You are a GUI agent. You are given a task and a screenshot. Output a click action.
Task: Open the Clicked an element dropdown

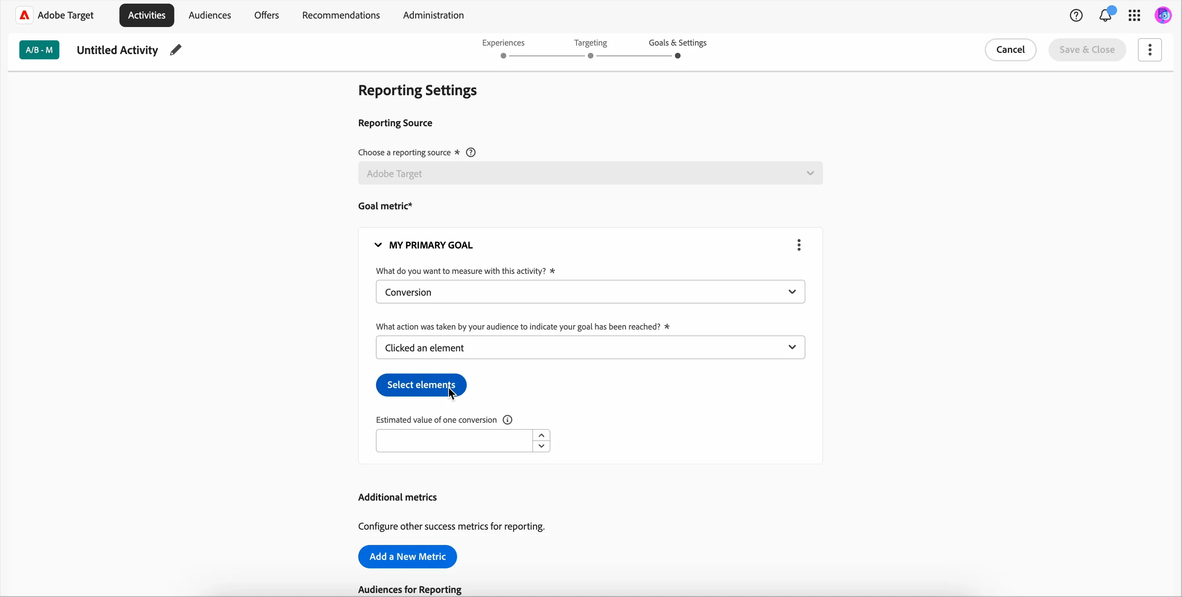pos(590,347)
